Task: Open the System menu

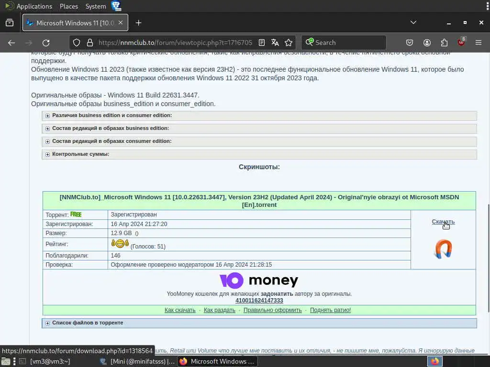Action: pos(96,6)
